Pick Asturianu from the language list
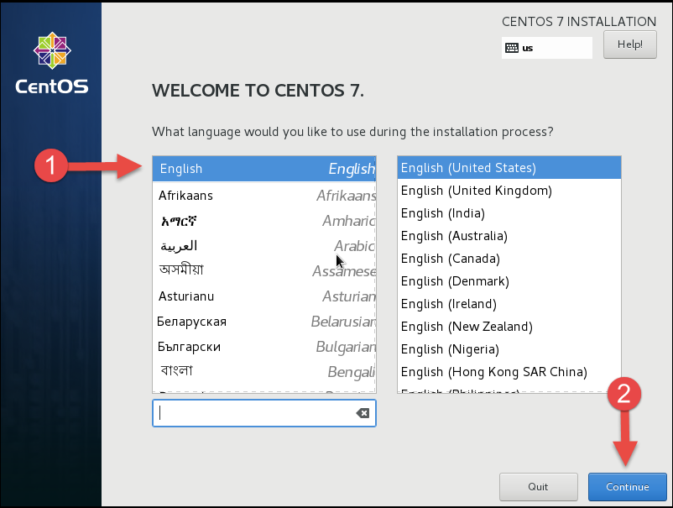The height and width of the screenshot is (508, 673). (264, 296)
